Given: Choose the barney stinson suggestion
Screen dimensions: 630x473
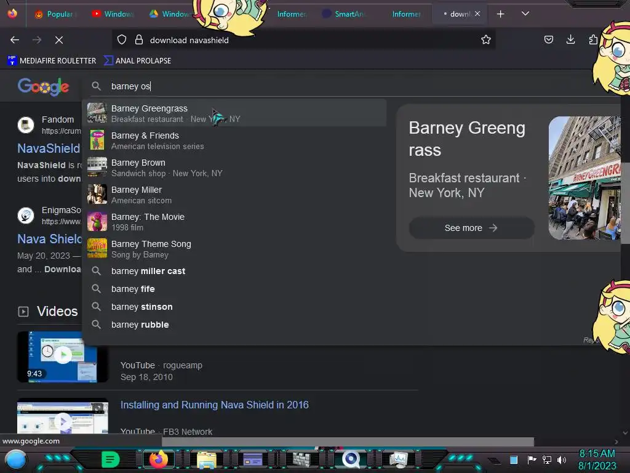Looking at the screenshot, I should coord(234,307).
